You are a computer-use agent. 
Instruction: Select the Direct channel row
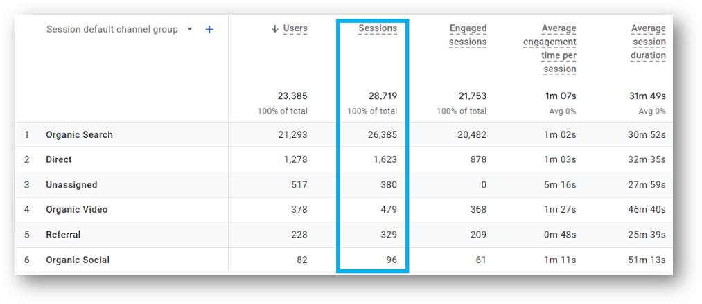[x=59, y=160]
